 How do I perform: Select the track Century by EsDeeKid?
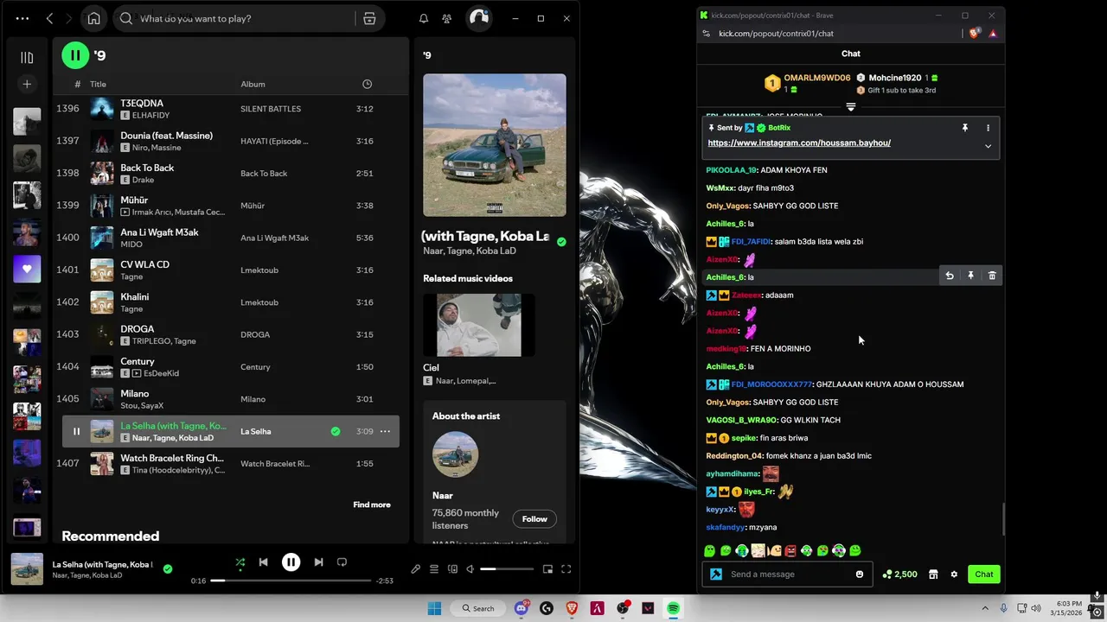point(230,366)
